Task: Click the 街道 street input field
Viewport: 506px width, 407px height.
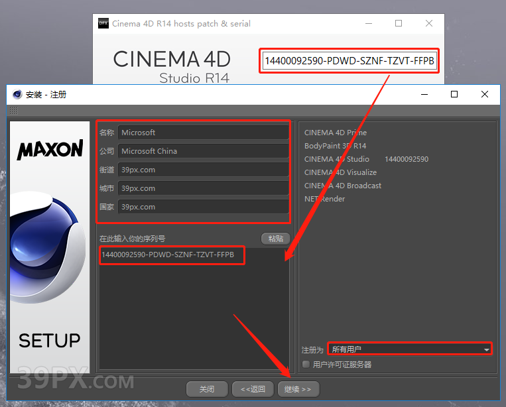Action: click(204, 170)
